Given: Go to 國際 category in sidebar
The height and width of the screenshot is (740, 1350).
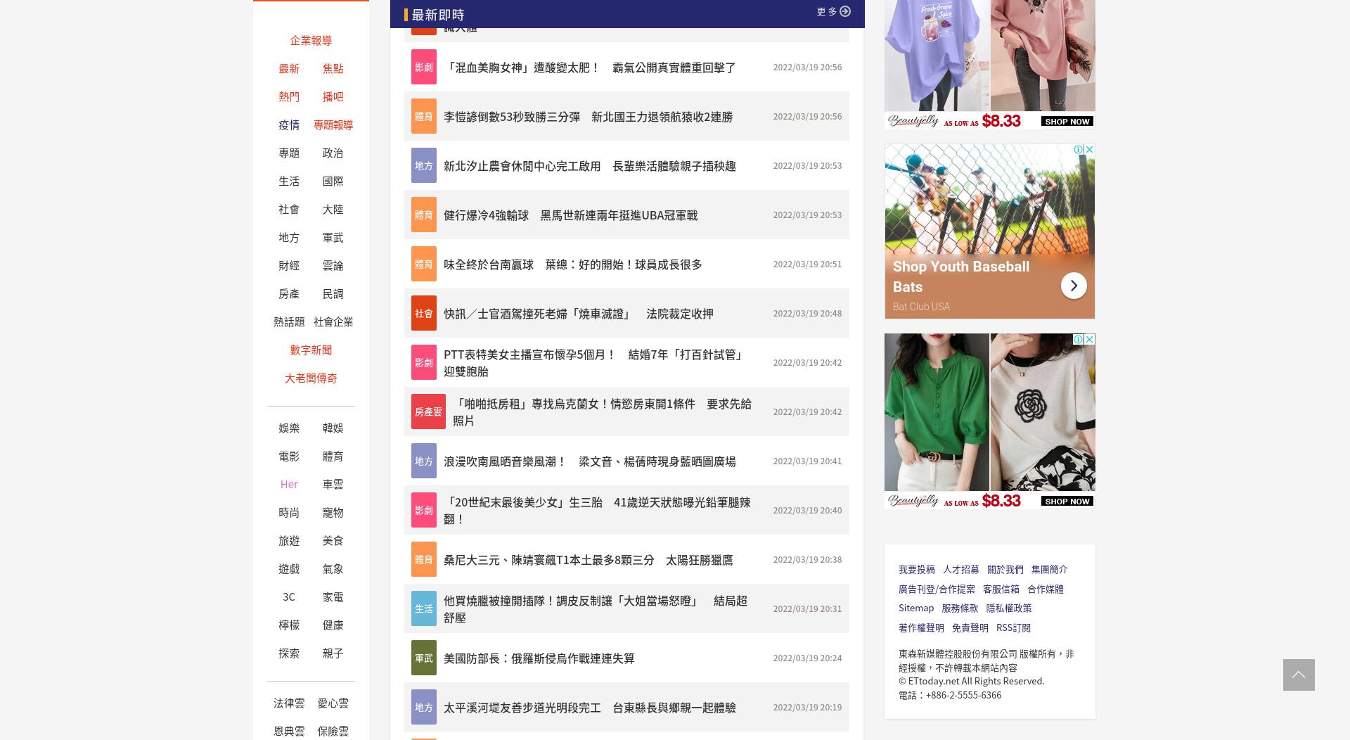Looking at the screenshot, I should click(x=333, y=181).
